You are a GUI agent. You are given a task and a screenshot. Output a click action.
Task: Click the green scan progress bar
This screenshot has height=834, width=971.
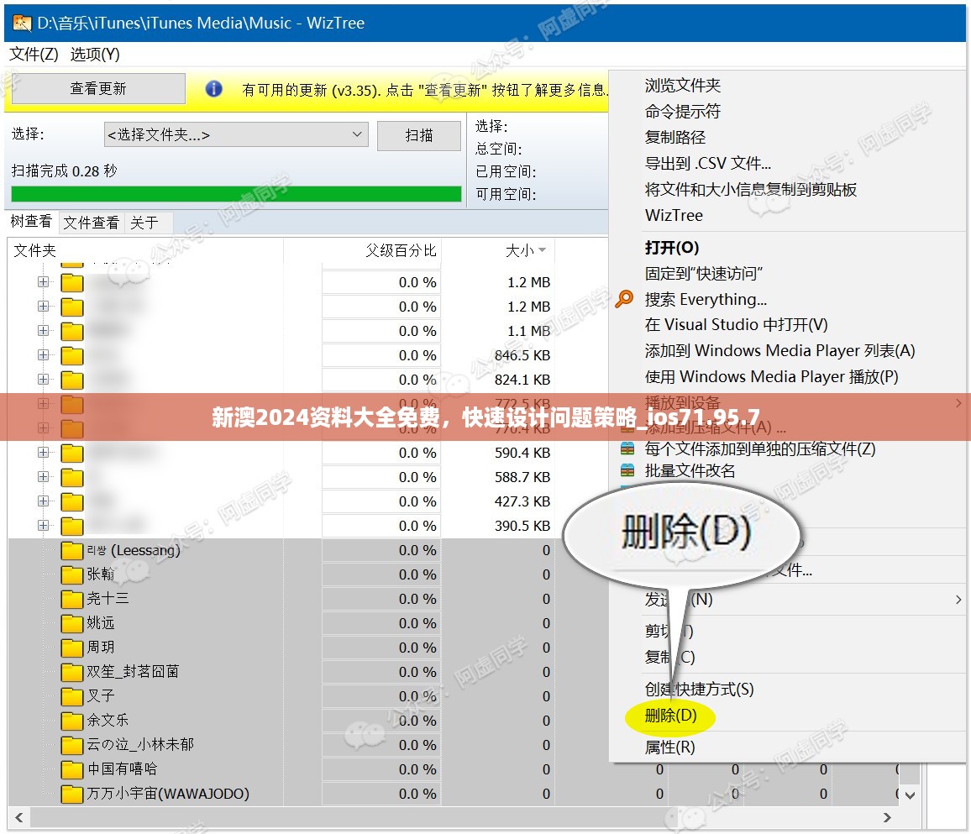pyautogui.click(x=236, y=194)
